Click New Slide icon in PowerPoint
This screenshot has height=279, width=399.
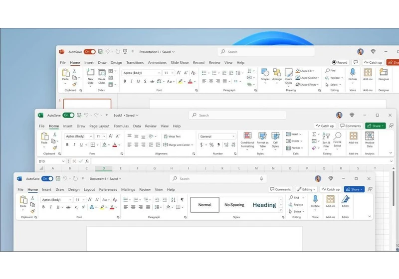click(90, 72)
